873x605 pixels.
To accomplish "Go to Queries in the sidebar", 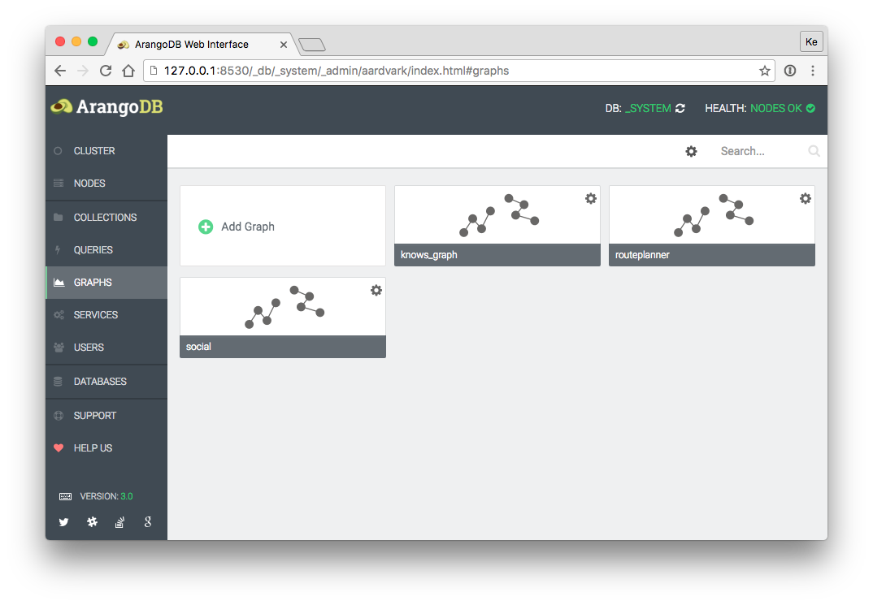I will coord(93,250).
